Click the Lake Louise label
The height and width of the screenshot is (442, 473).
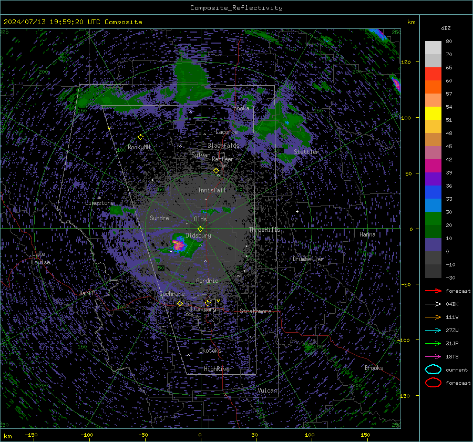pos(40,258)
